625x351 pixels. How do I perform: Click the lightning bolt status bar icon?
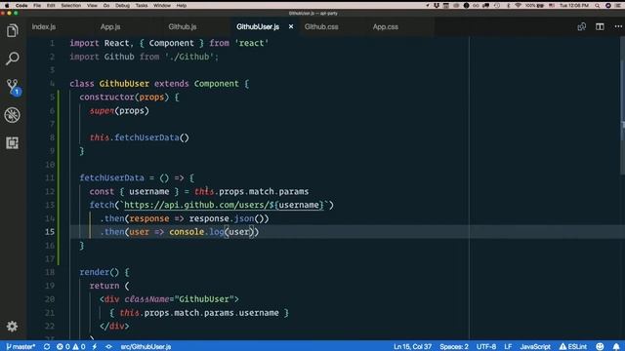coord(95,347)
